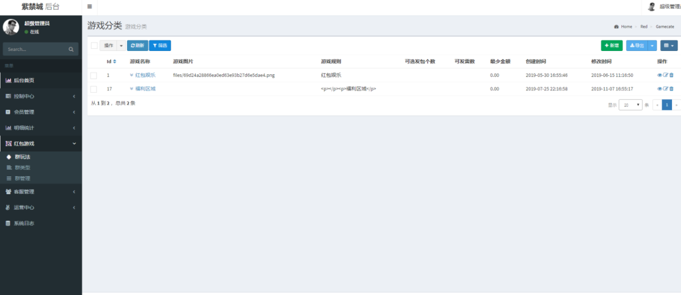Delete row 1 红包娱乐 with the trash icon
Image resolution: width=681 pixels, height=295 pixels.
[x=671, y=75]
